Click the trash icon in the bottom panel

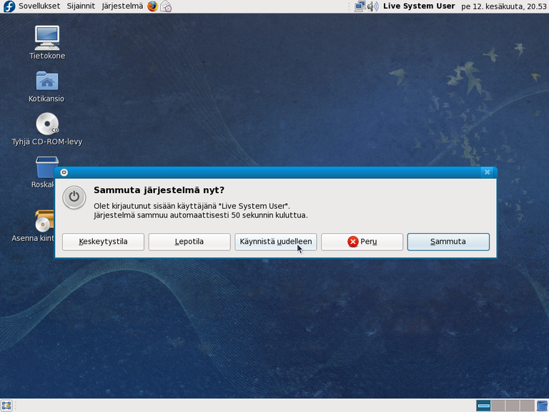[542, 406]
